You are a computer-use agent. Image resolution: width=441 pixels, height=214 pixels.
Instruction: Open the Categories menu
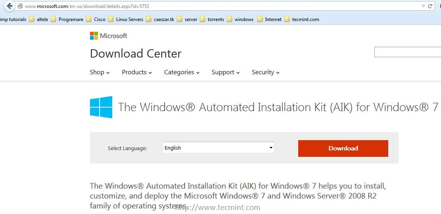(182, 72)
